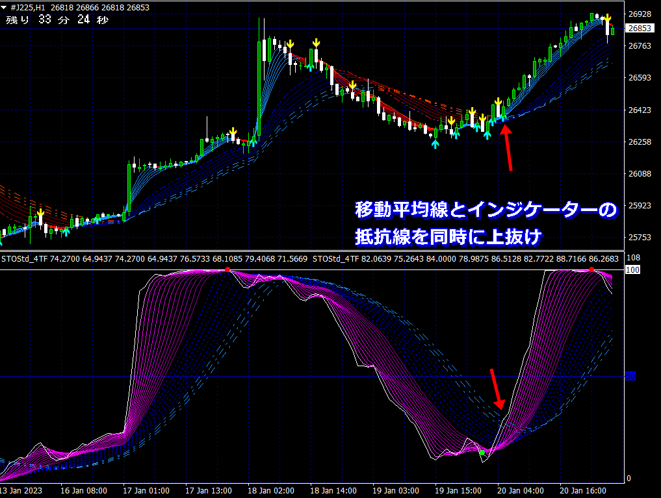The image size is (661, 498).
Task: Click the 26258 price on the price scale
Action: (640, 142)
